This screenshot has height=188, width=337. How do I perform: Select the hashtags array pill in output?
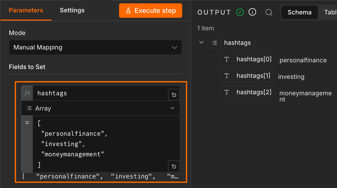pos(231,43)
